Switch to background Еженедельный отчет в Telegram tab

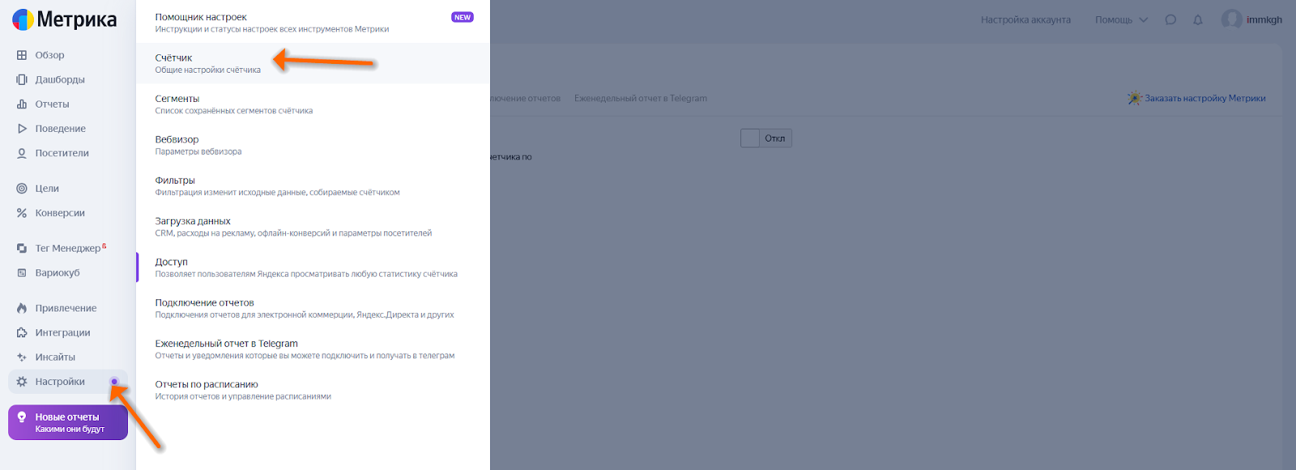coord(641,98)
